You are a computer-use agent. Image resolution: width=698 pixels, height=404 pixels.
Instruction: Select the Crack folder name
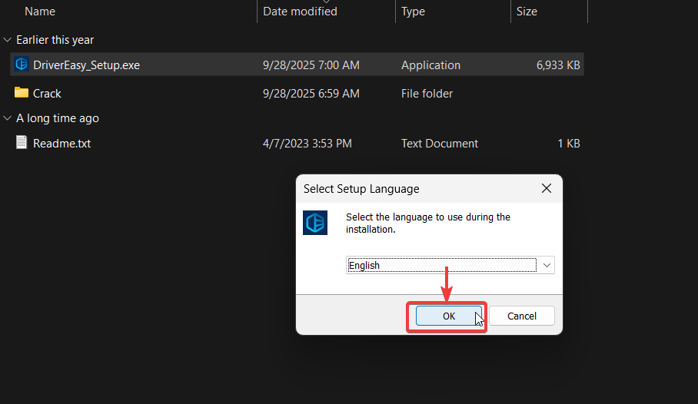pos(47,94)
